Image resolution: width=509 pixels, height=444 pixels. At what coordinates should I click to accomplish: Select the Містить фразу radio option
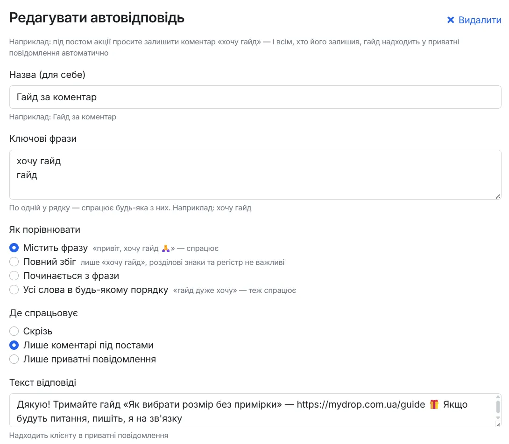click(14, 248)
